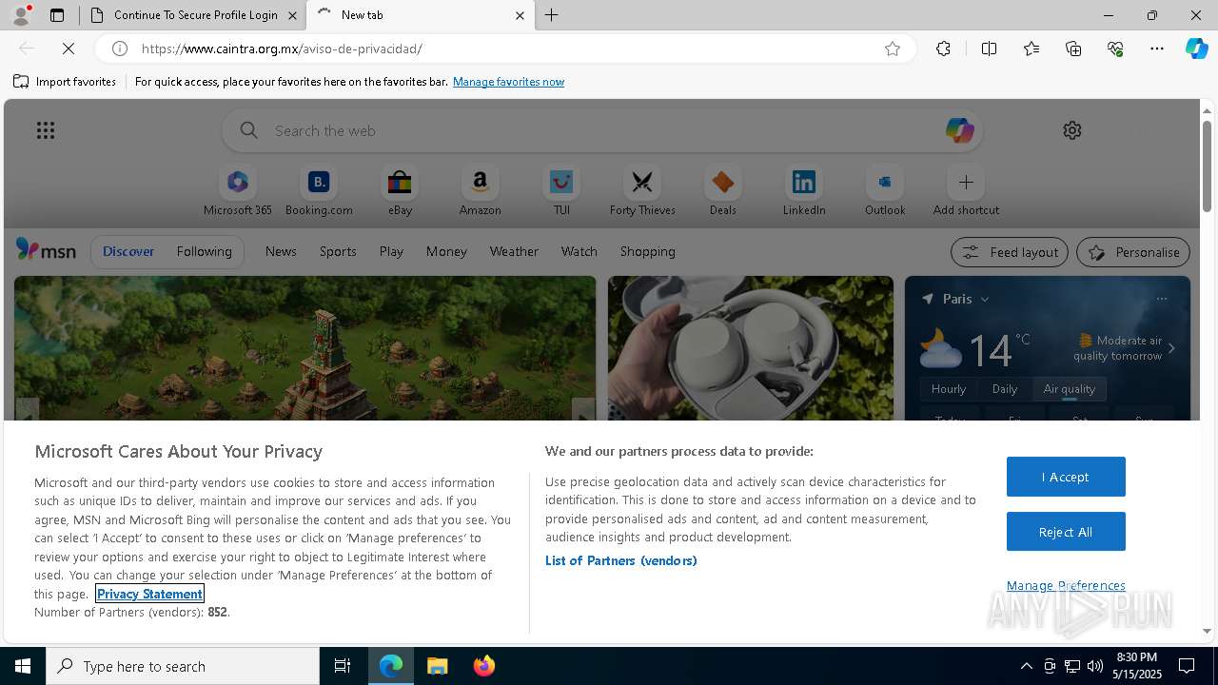The height and width of the screenshot is (685, 1218).
Task: Open the MSN apps grid launcher
Action: [x=46, y=130]
